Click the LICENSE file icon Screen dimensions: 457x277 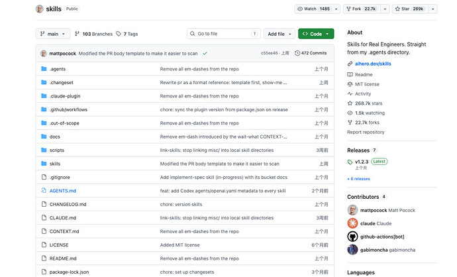point(44,245)
